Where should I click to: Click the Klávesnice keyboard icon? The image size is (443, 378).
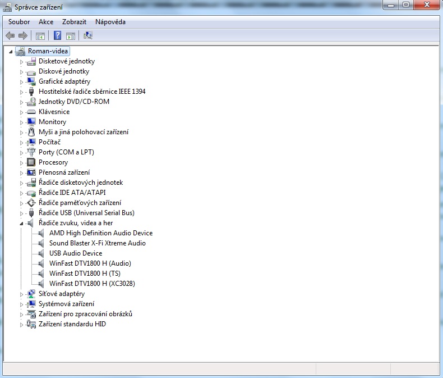(x=31, y=112)
